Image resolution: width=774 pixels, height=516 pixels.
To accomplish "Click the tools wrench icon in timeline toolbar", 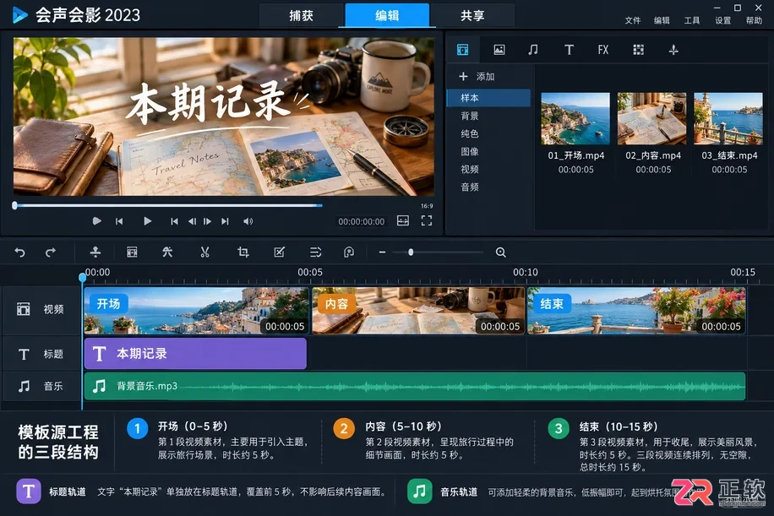I will pos(167,252).
